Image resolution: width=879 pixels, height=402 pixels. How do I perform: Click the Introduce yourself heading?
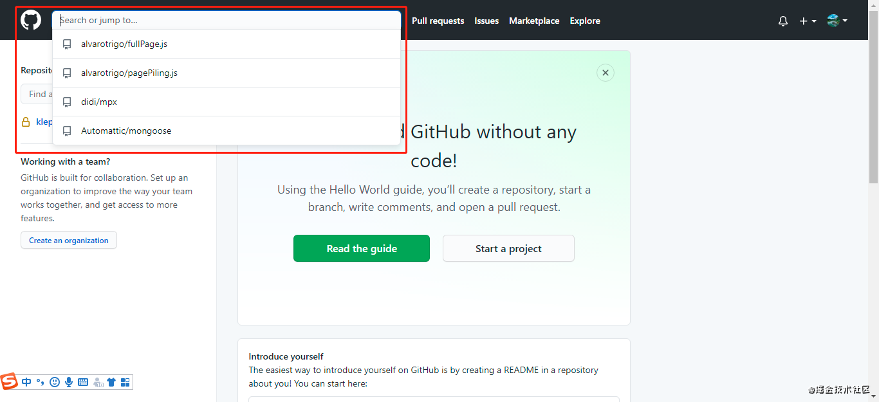pos(286,356)
